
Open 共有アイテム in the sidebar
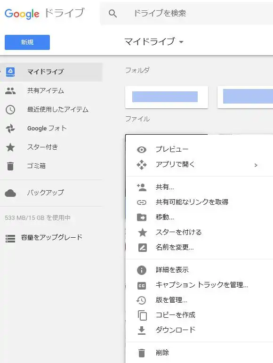pos(46,90)
